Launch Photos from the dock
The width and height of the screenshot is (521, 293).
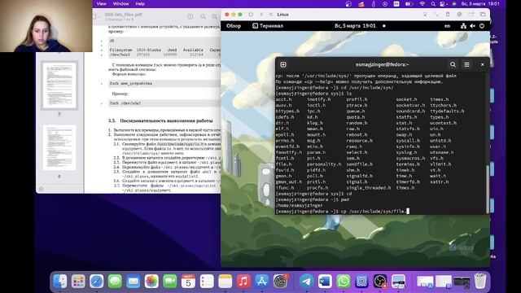tap(151, 282)
